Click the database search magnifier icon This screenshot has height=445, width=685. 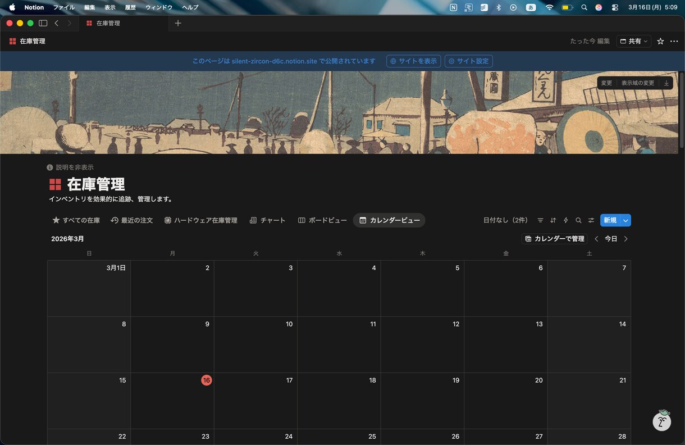pyautogui.click(x=578, y=220)
